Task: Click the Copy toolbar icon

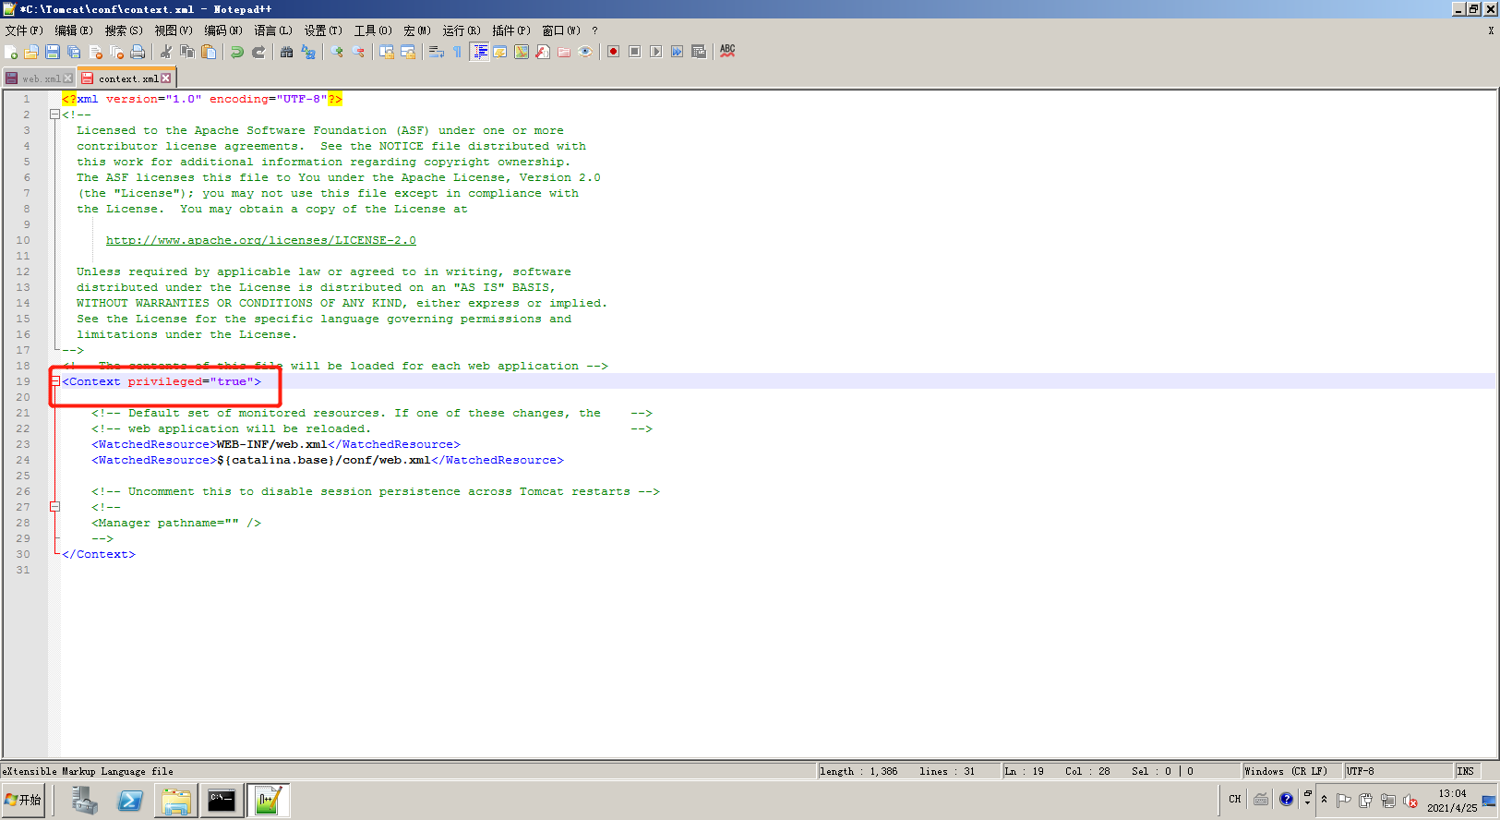Action: [187, 52]
